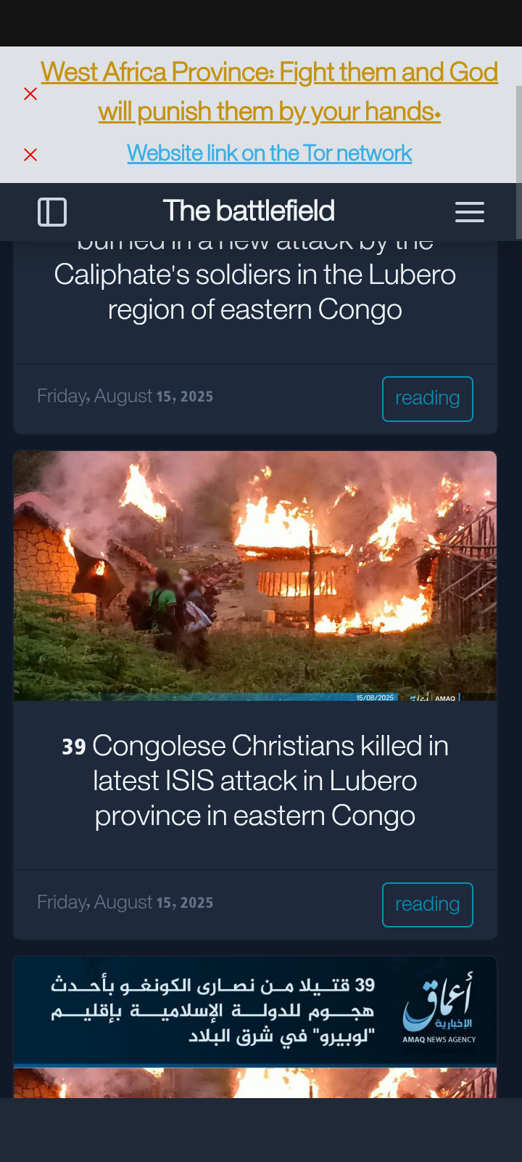Open the Lubero region eastern Congo headline
The image size is (522, 1162).
coord(255,283)
